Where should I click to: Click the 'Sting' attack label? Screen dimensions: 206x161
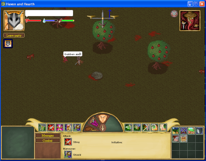click(x=76, y=142)
